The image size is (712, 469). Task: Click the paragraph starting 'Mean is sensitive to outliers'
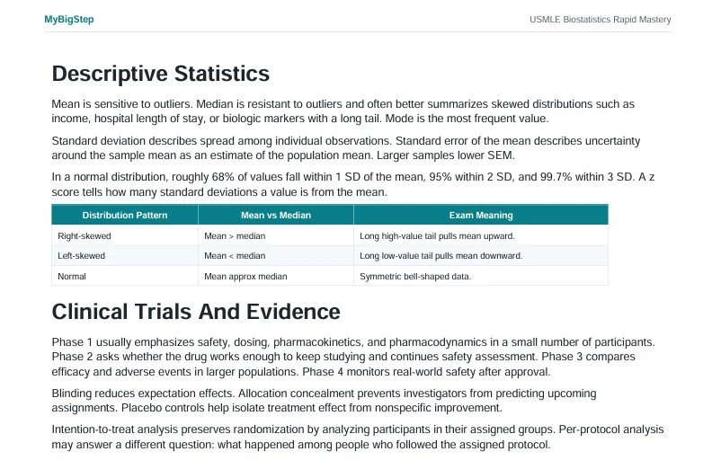coord(343,111)
